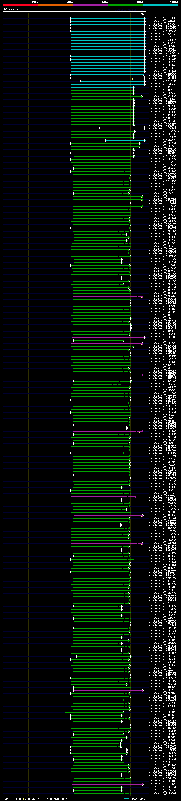Select the cyan ~100% identity legend segment
This screenshot has width=181, height=801.
pyautogui.click(x=161, y=5)
